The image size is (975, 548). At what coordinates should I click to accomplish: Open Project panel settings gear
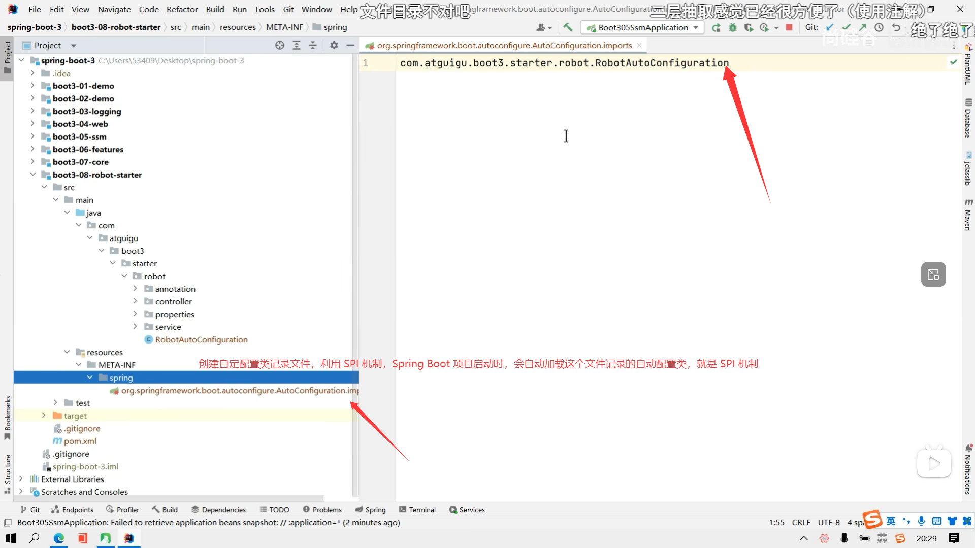coord(334,45)
